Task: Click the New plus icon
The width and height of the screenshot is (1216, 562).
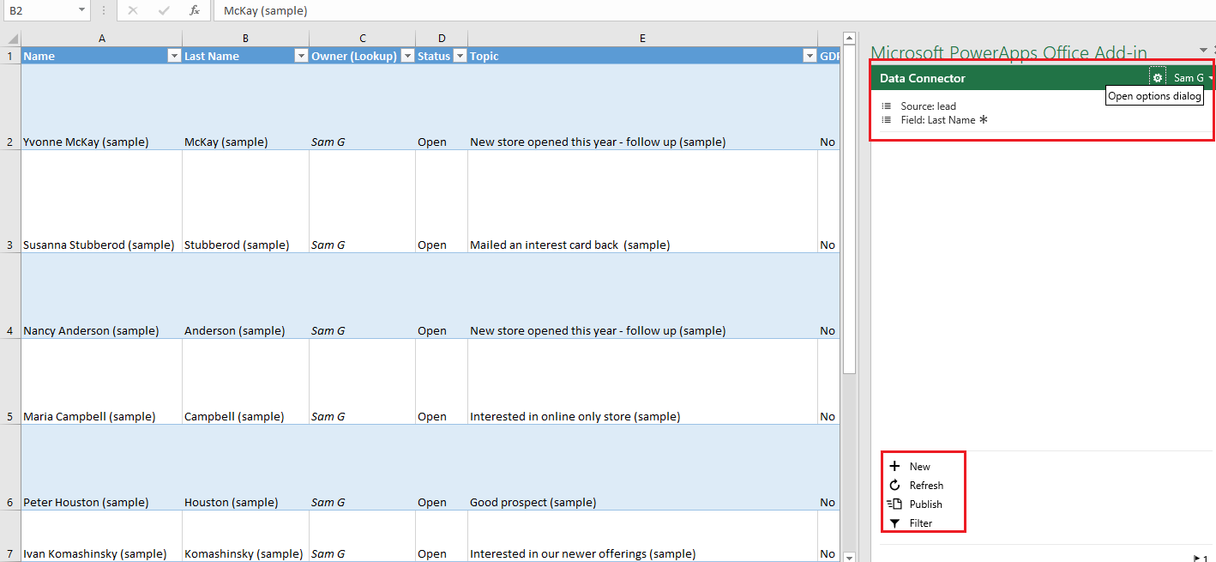Action: click(x=894, y=467)
